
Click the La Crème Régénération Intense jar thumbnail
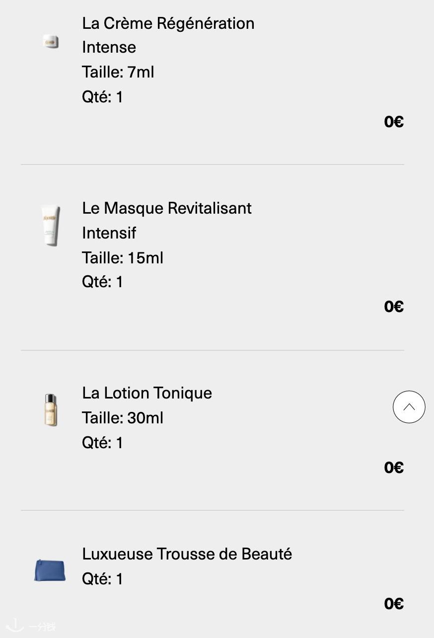tap(51, 42)
